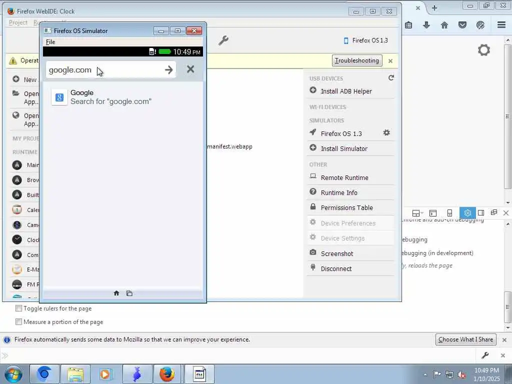Open WebIDE globe-pencil icon in Firefox toolbar

coord(480,25)
